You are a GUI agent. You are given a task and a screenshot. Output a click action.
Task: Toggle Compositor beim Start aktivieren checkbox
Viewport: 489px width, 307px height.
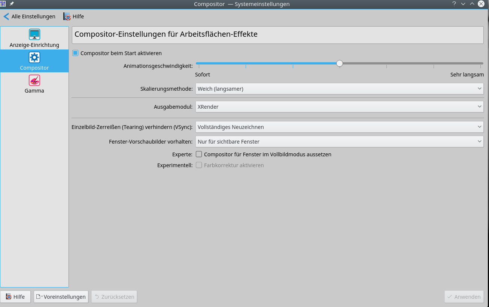[x=75, y=53]
